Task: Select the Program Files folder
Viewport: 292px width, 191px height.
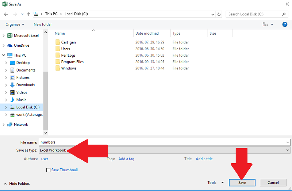Action: pyautogui.click(x=72, y=62)
